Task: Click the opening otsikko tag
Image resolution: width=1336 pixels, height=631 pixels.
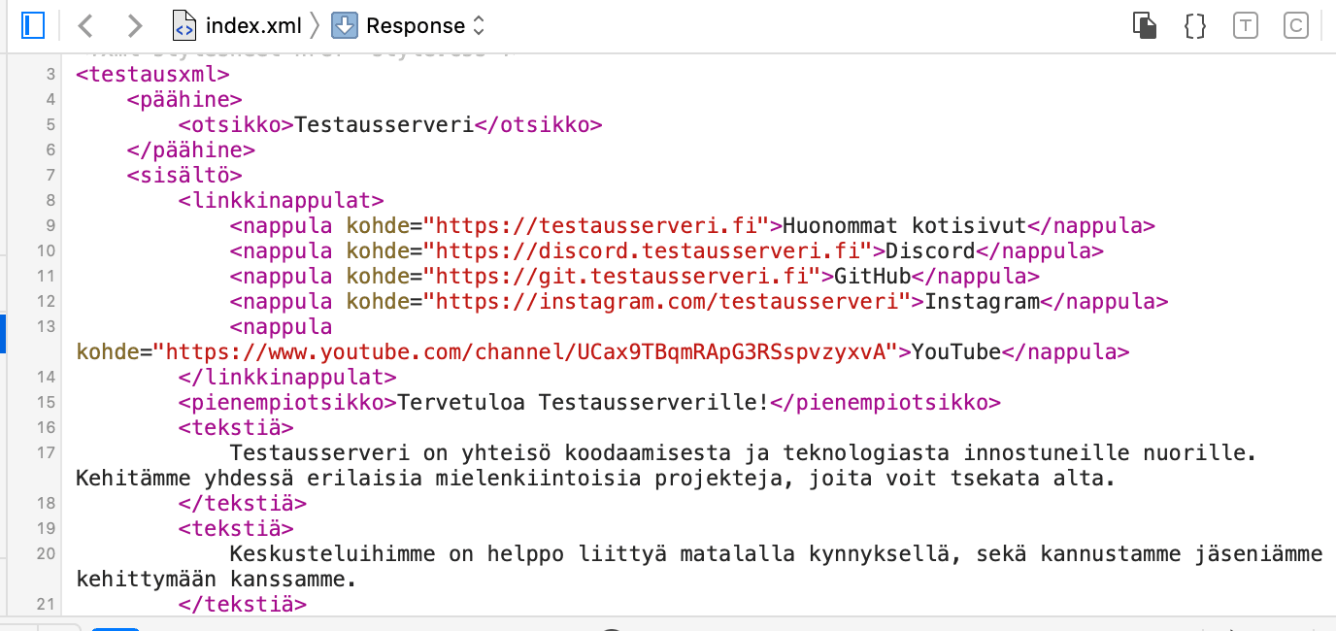Action: pos(236,125)
